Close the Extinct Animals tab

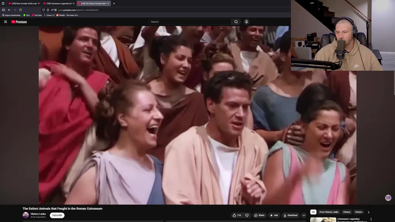(108, 3)
